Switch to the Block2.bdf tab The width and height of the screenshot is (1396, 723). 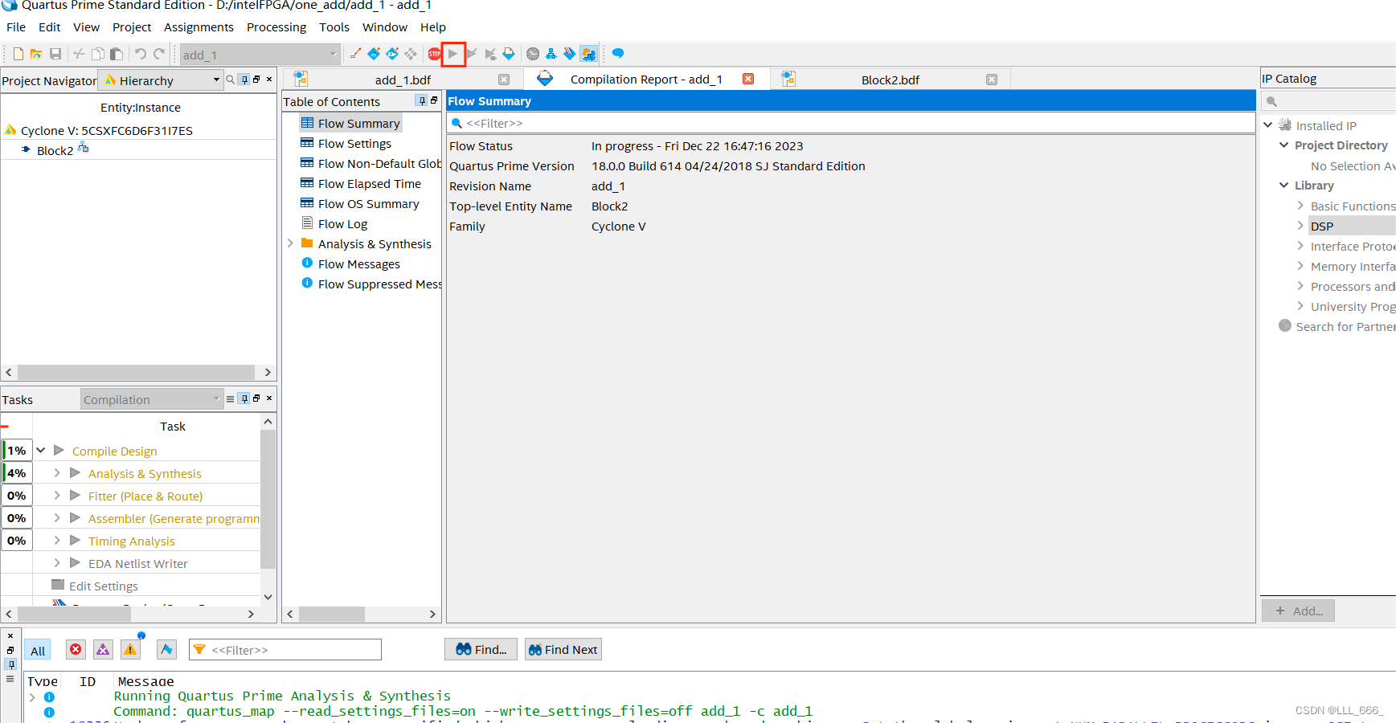[x=890, y=80]
